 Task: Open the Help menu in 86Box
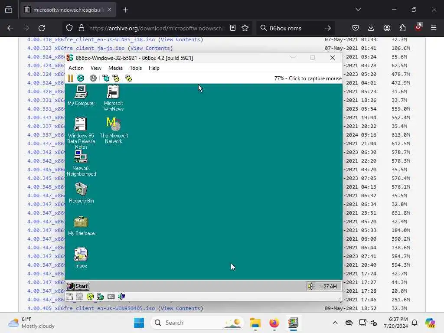click(x=154, y=68)
